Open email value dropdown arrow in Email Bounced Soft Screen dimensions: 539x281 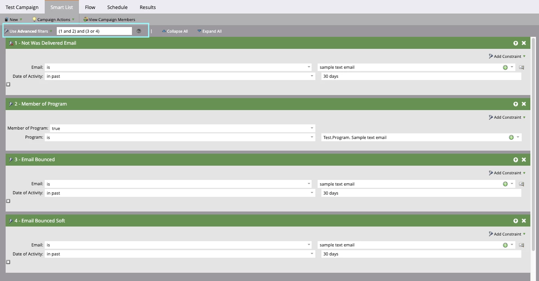(512, 245)
